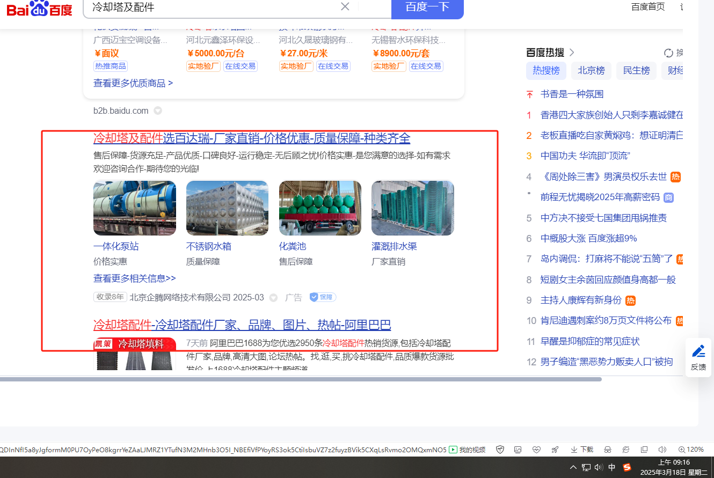Show hidden system tray icons
The height and width of the screenshot is (478, 714).
click(573, 467)
